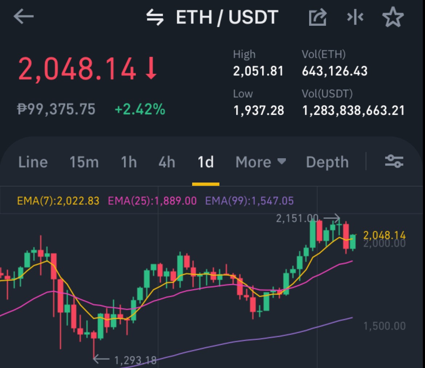Select the 15m timeframe
Image resolution: width=425 pixels, height=368 pixels.
(84, 162)
